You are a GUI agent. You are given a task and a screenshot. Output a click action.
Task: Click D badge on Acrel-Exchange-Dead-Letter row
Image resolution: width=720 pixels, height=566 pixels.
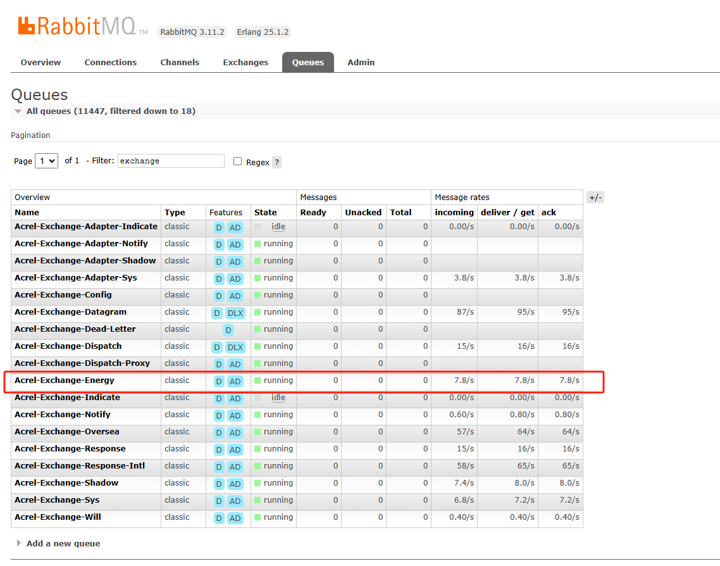[228, 330]
